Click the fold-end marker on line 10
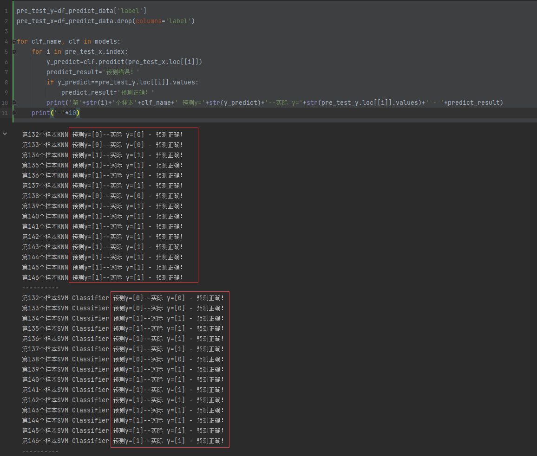 (14, 103)
